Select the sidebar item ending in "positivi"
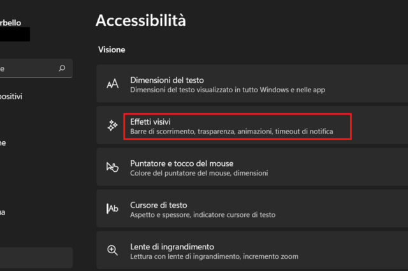 coord(11,96)
